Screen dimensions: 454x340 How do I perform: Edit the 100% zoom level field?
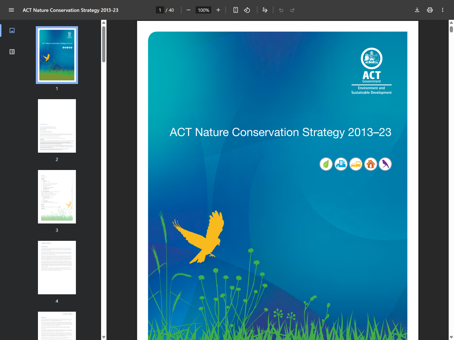pos(204,10)
